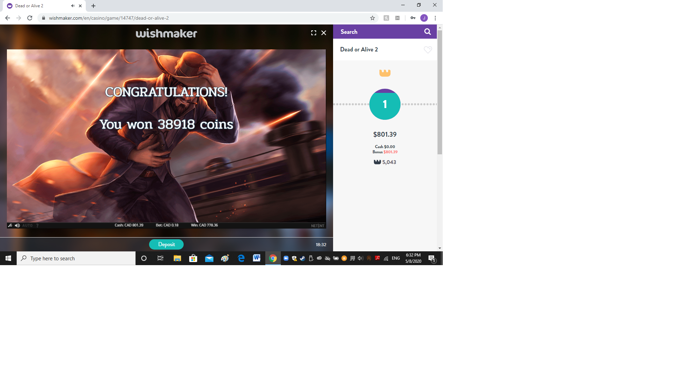
Task: Click the Dead or Alive 2 title
Action: [x=359, y=49]
